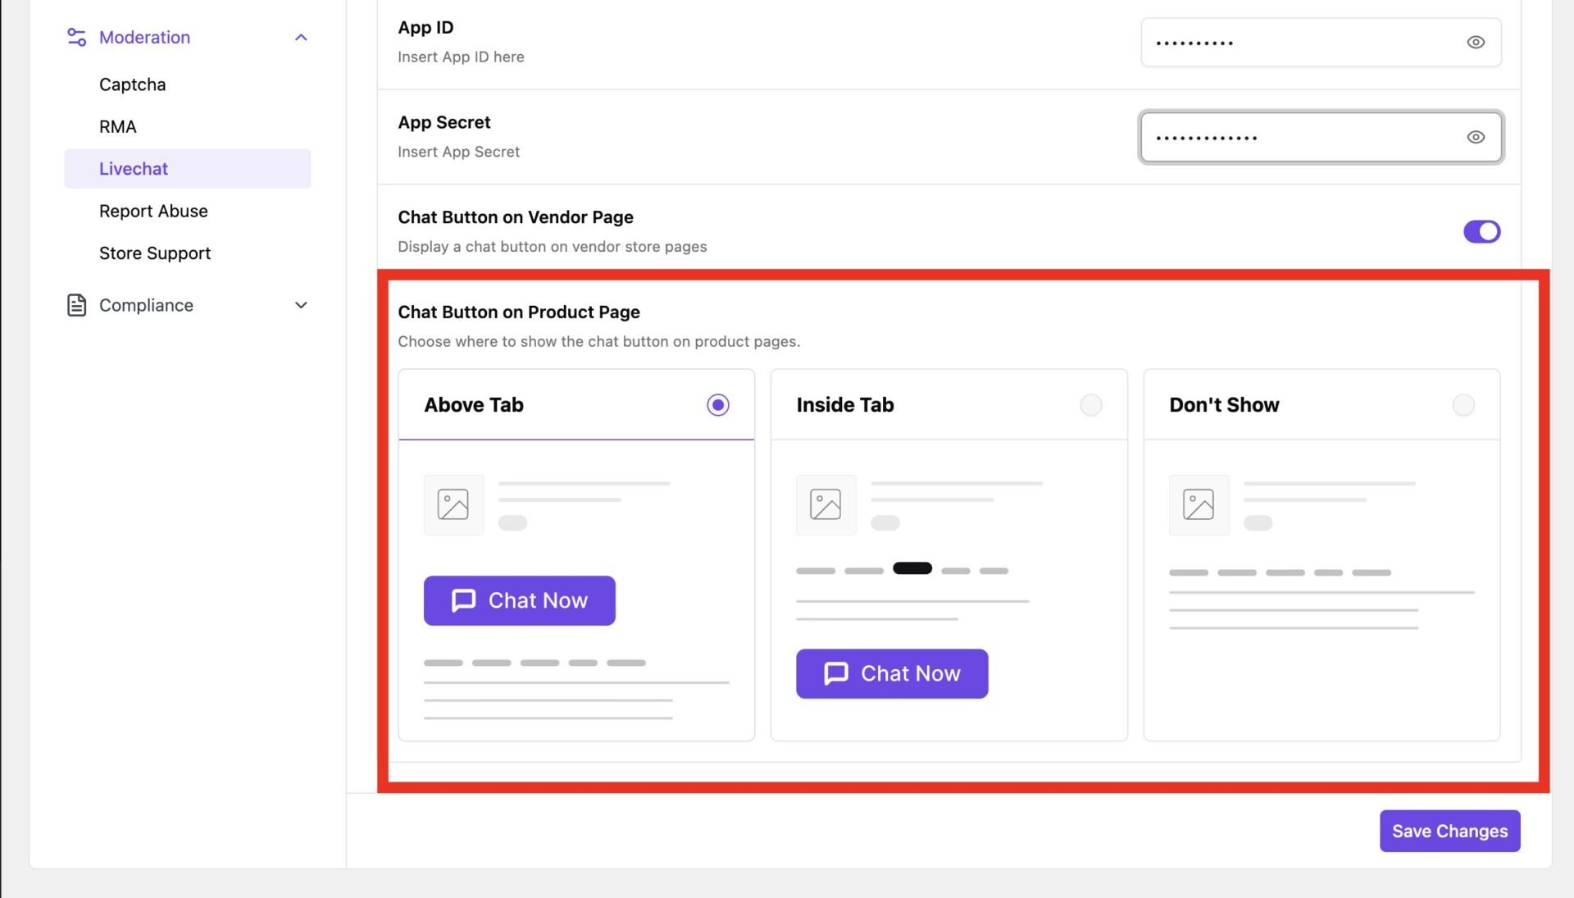Click the Compliance document icon
1574x898 pixels.
(x=76, y=305)
